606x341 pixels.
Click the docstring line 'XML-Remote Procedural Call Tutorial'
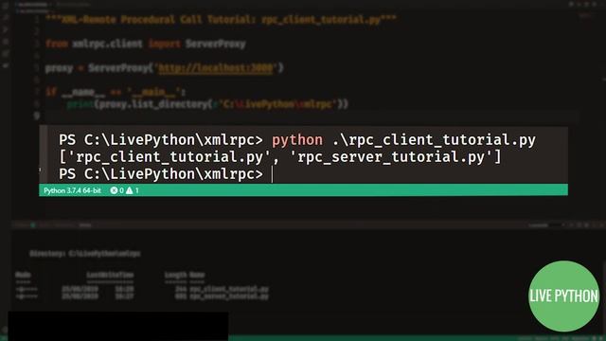221,19
